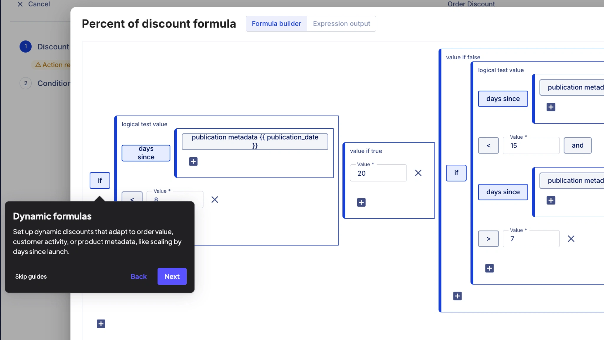Click plus icon below value 7 row
Screen dimensions: 604x340
[x=489, y=268]
